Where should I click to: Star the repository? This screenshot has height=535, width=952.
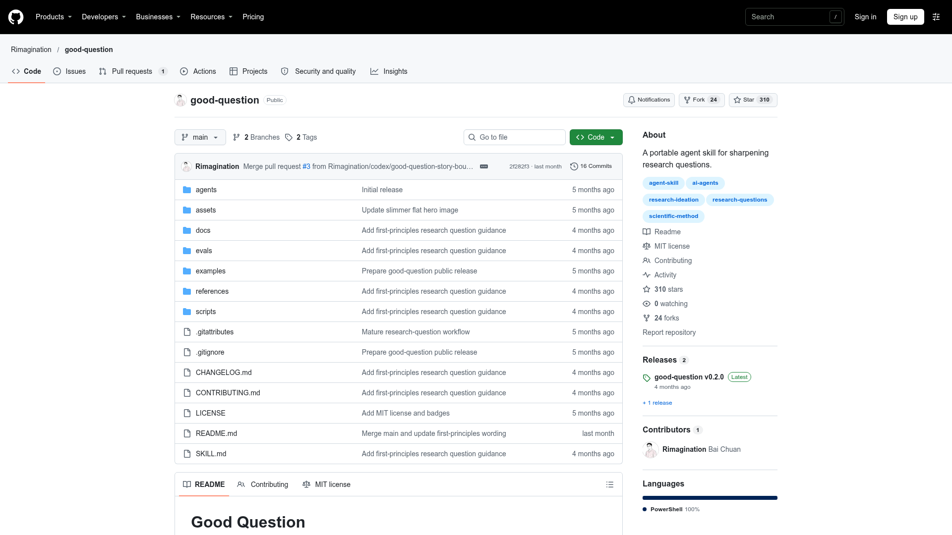tap(753, 100)
